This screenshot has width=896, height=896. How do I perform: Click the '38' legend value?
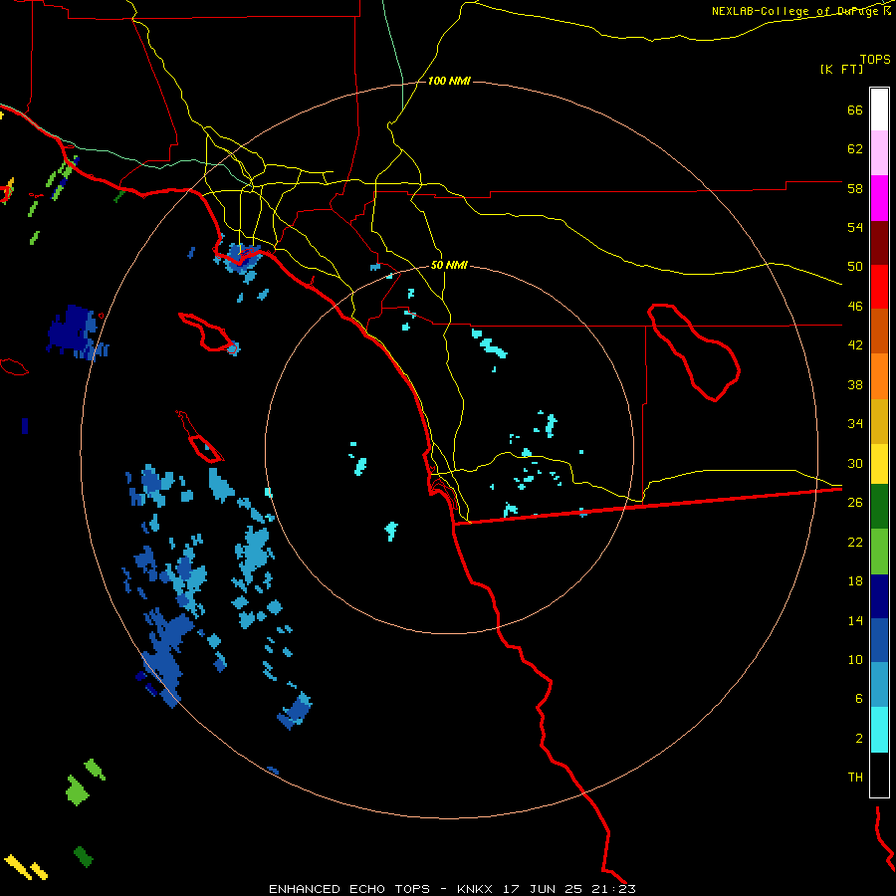[x=855, y=384]
